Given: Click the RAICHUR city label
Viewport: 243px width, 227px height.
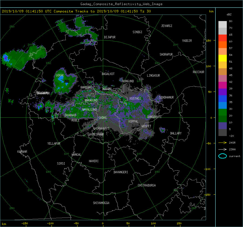Looking at the screenshot, I should pyautogui.click(x=198, y=72).
